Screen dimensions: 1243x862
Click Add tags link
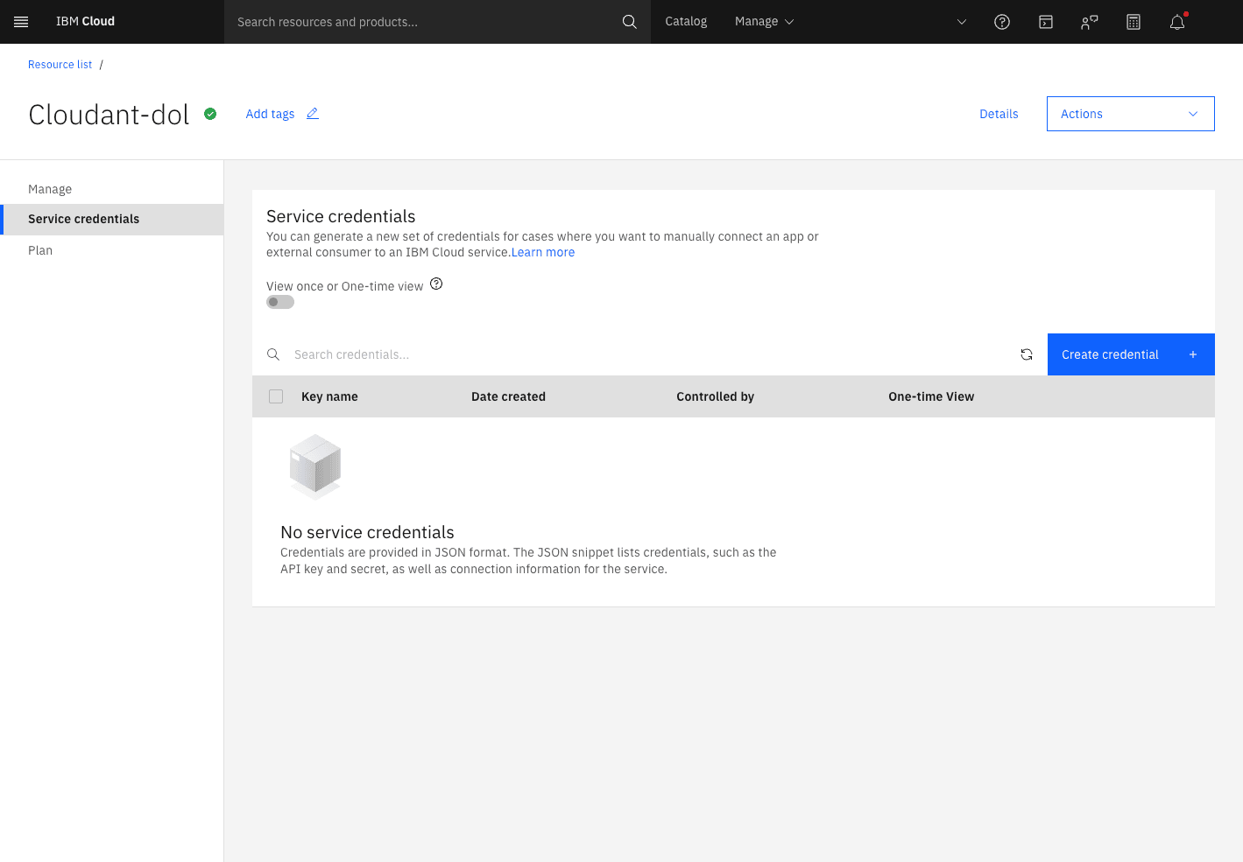[x=270, y=114]
